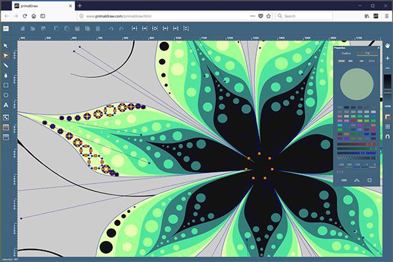393x262 pixels.
Task: Adjust the blue color channel slider
Action: point(356,153)
